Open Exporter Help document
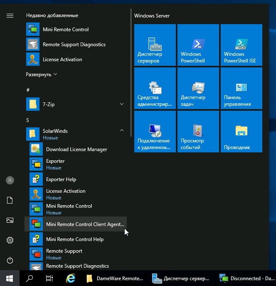Screen dimensions: 276x286 pyautogui.click(x=76, y=179)
